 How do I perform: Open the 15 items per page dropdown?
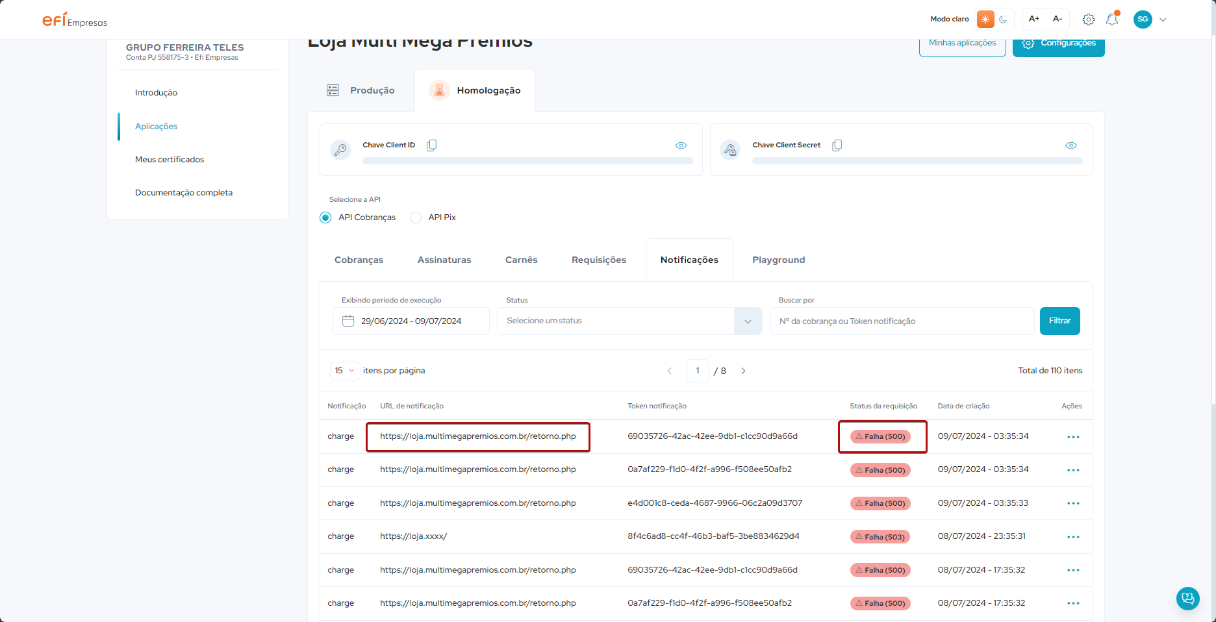click(344, 371)
